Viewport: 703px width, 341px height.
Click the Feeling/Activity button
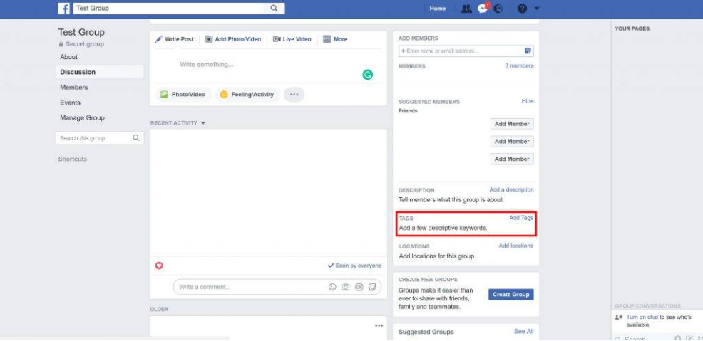(x=247, y=95)
